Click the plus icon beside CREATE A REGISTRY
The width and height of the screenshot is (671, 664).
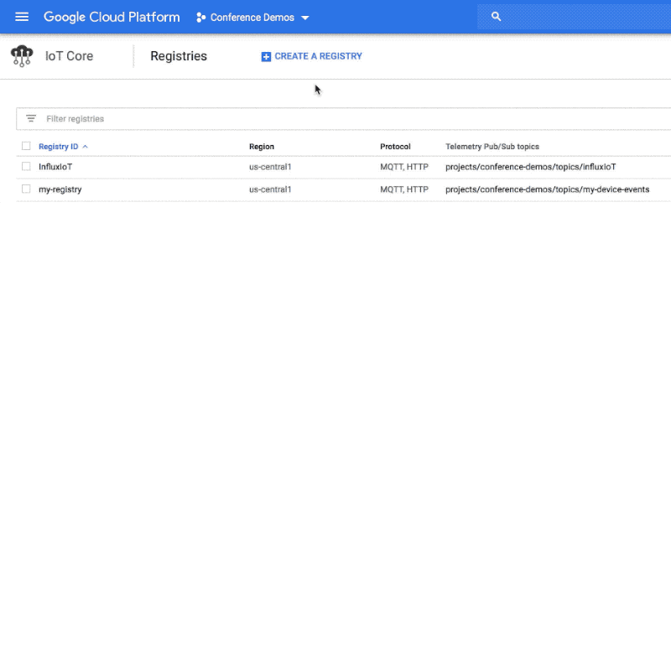266,56
